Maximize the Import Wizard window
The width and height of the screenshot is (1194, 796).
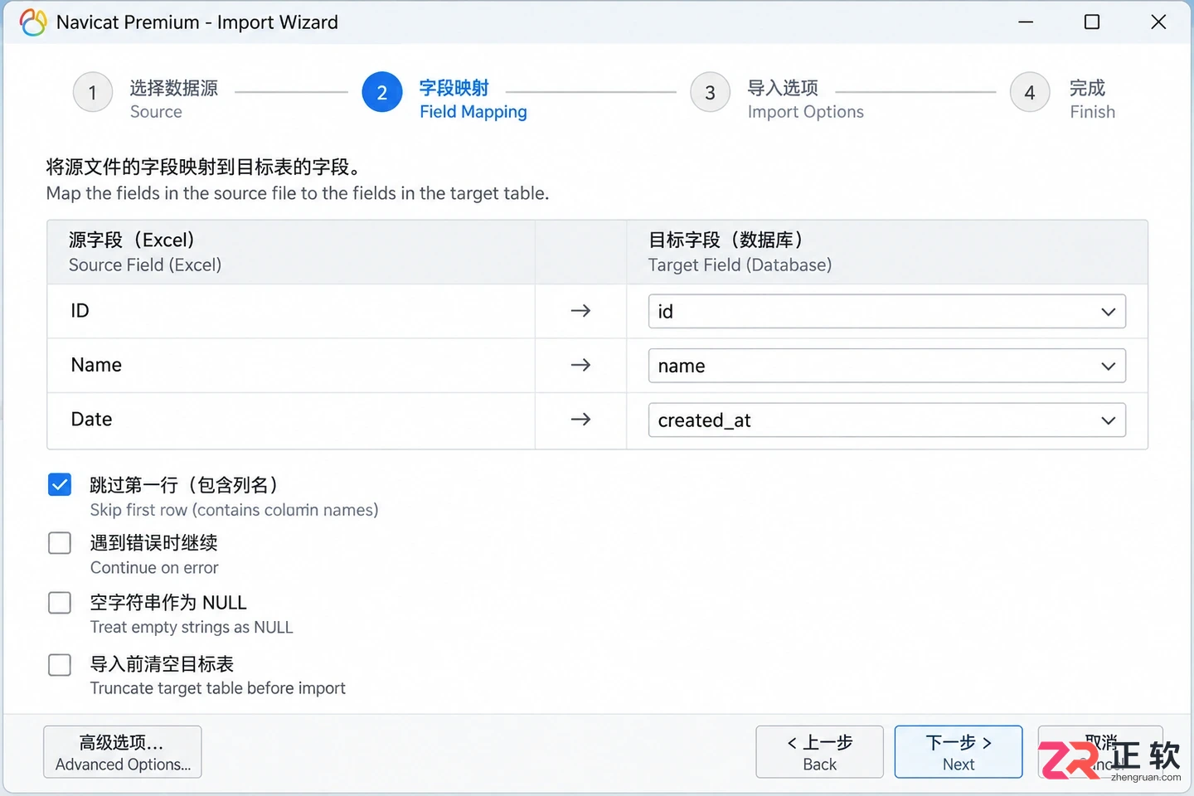[1092, 22]
